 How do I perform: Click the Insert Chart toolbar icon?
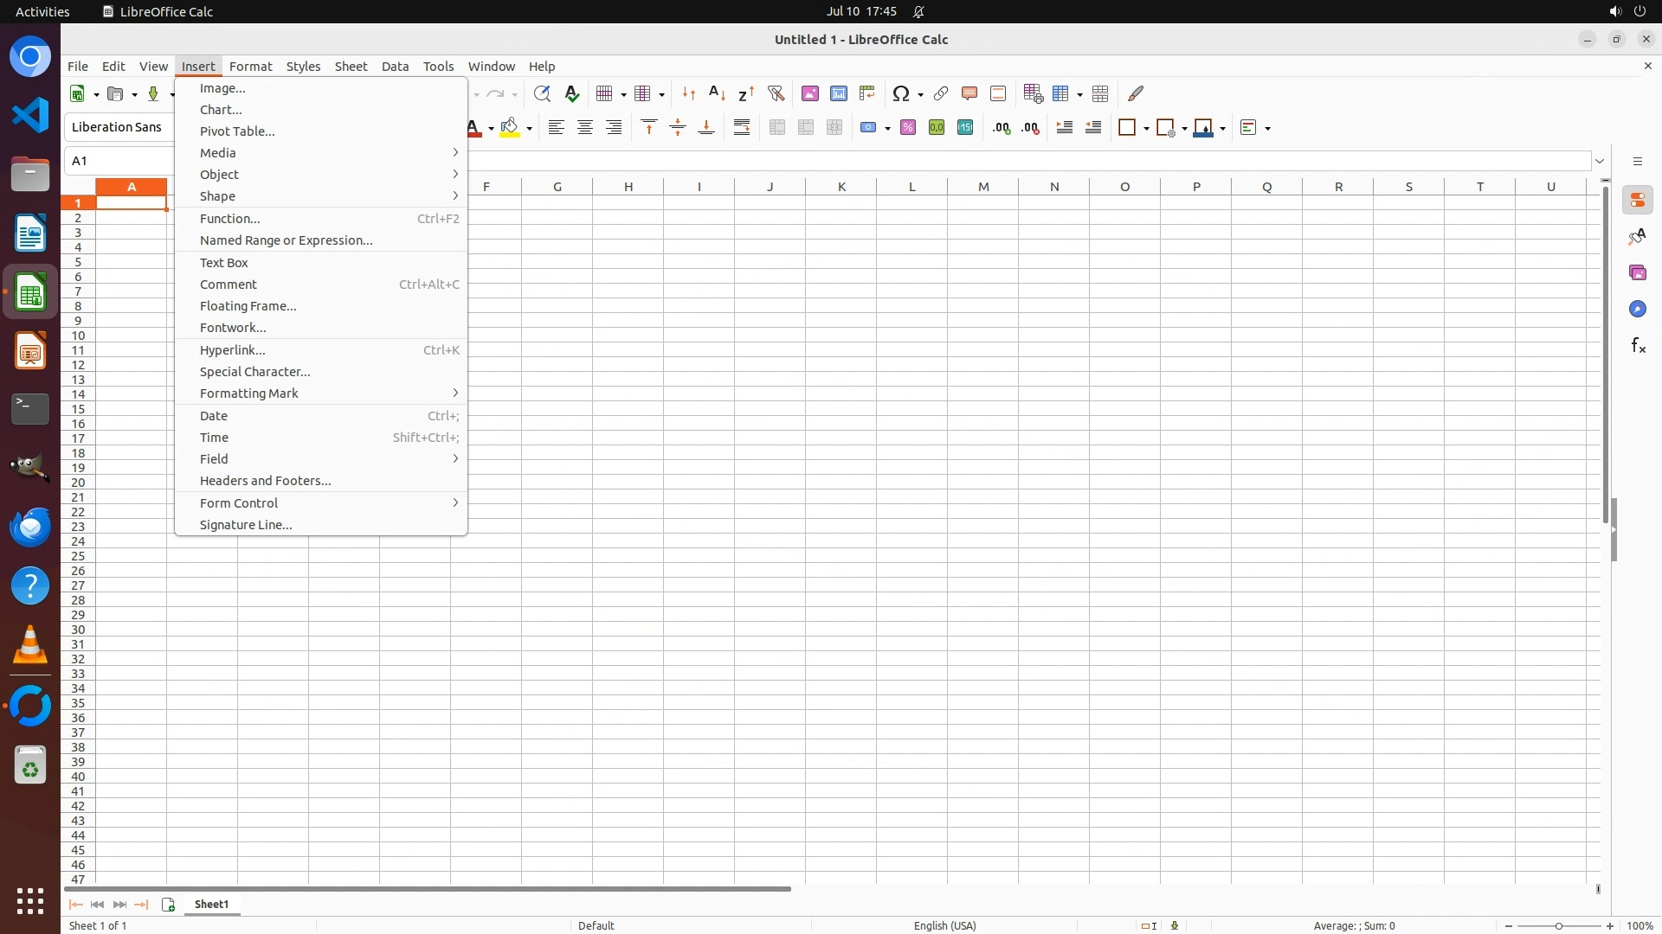click(838, 93)
